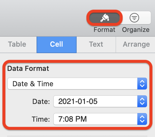Open the Format paintbrush sidebar
155x137 pixels.
click(x=104, y=18)
